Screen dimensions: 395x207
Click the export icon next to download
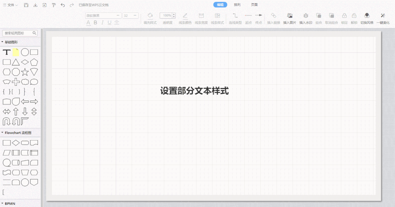[x=44, y=5]
